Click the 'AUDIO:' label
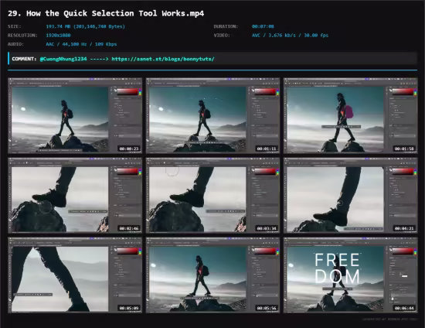Screen dimensions: 425x328 pyautogui.click(x=15, y=44)
